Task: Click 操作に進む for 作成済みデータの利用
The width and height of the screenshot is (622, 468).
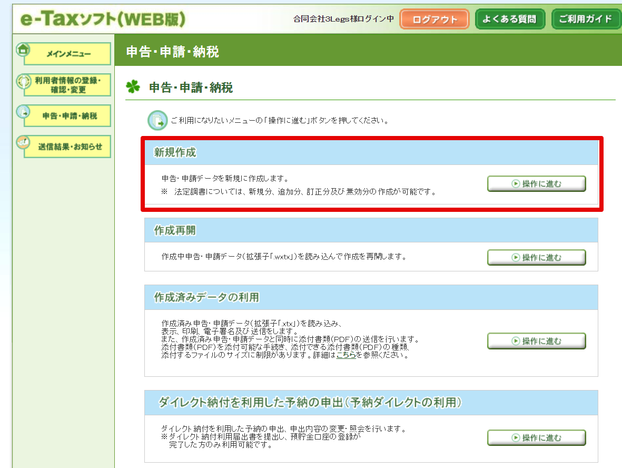Action: (536, 341)
